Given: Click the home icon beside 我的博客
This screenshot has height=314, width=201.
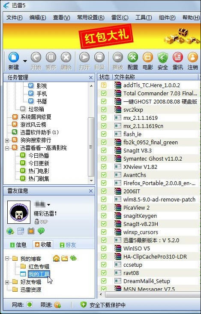Looking at the screenshot, I should click(56, 259).
